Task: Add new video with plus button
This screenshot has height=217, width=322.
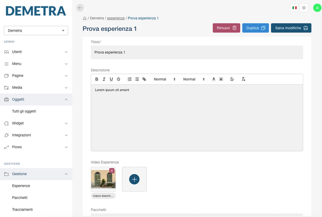Action: (134, 179)
